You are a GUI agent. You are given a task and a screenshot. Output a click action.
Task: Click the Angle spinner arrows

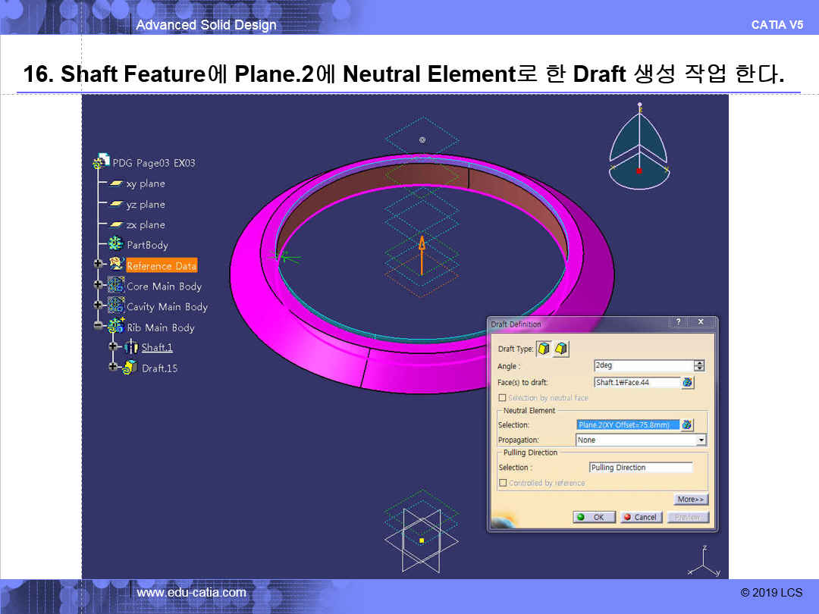click(x=699, y=366)
